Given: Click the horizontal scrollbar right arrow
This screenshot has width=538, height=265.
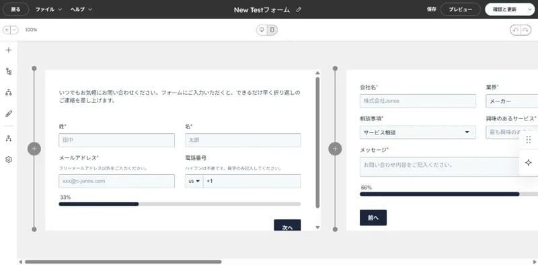Looking at the screenshot, I should click(534, 262).
